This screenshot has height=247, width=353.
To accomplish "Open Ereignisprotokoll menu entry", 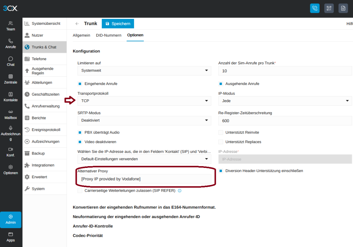I will (x=44, y=130).
